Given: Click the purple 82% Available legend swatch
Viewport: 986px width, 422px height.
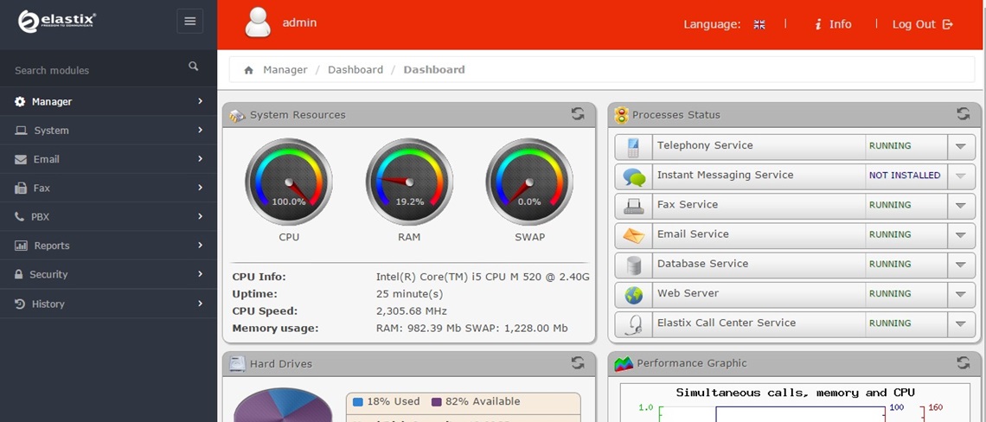Looking at the screenshot, I should click(437, 401).
